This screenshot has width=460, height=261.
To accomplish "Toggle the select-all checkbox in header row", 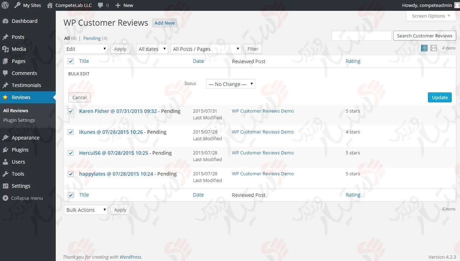I will [x=70, y=61].
